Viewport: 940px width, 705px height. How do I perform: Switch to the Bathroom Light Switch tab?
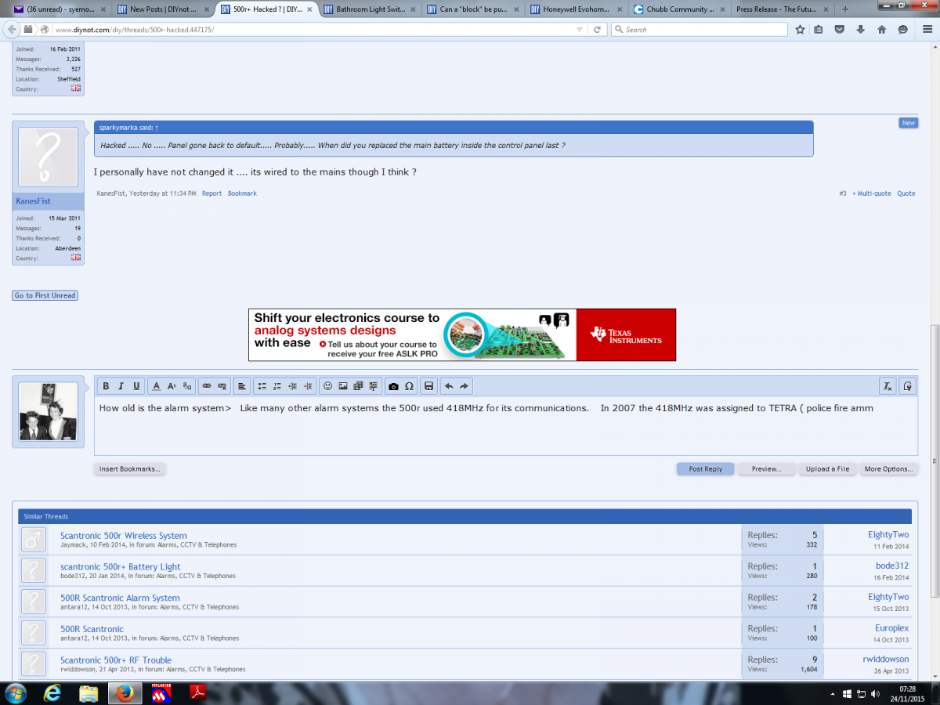(367, 9)
